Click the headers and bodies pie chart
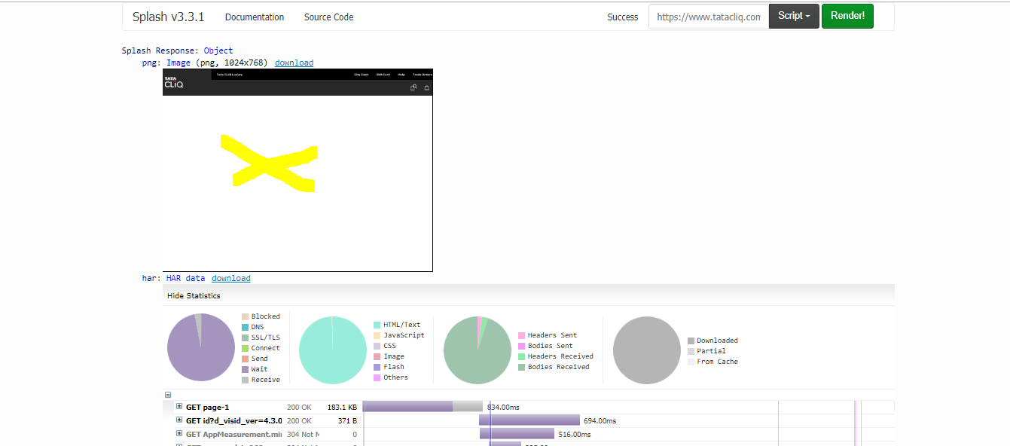This screenshot has width=1010, height=446. tap(478, 350)
